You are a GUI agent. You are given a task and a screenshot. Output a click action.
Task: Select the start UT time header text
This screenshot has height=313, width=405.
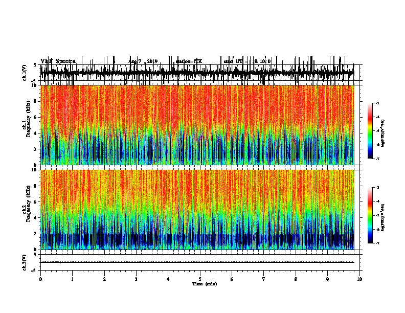[x=247, y=61]
